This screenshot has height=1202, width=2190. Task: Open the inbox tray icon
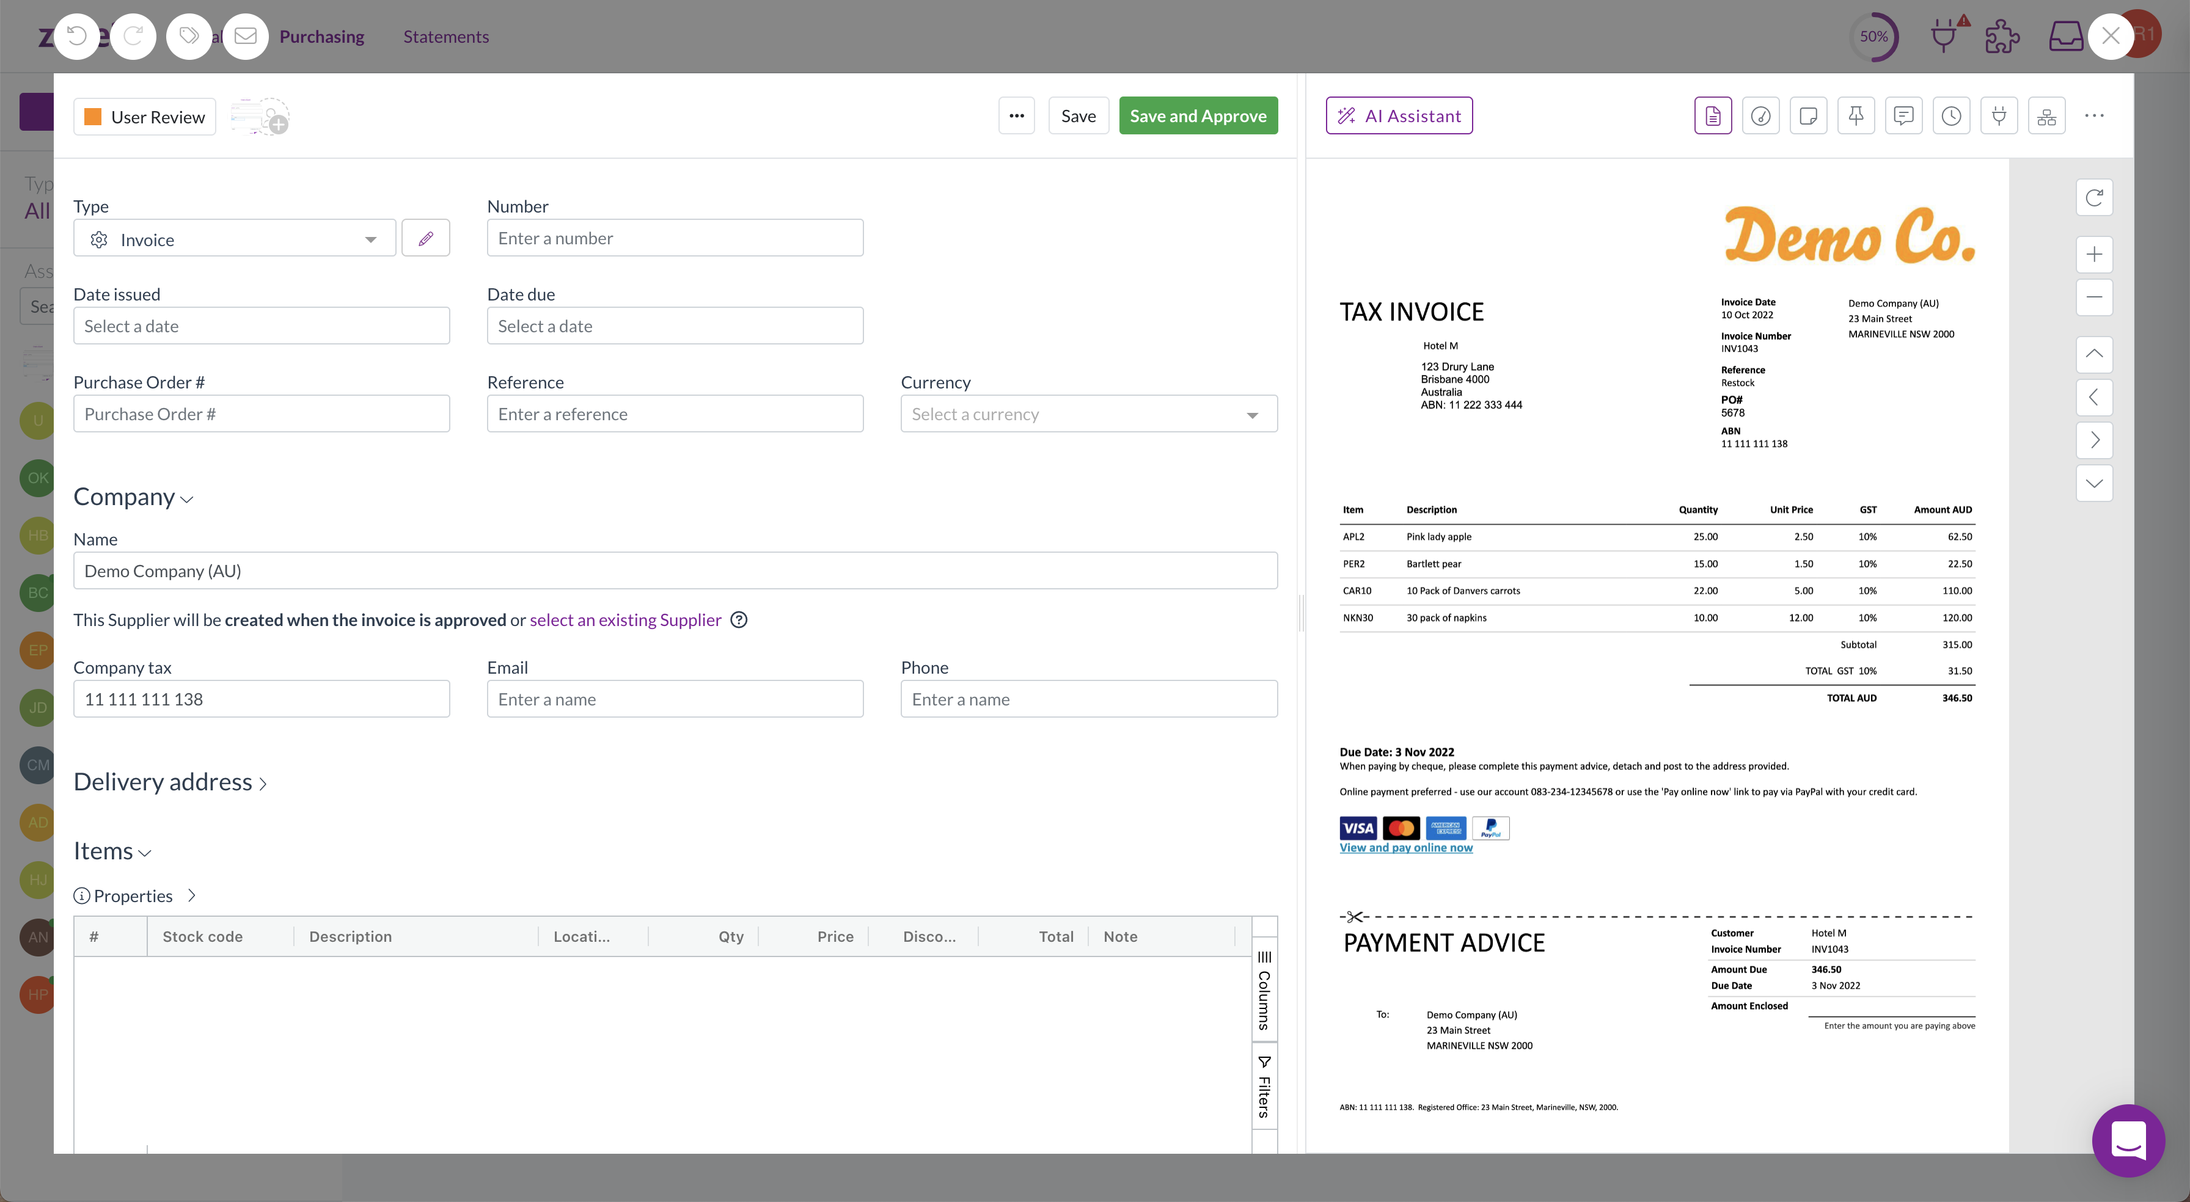pyautogui.click(x=2065, y=37)
